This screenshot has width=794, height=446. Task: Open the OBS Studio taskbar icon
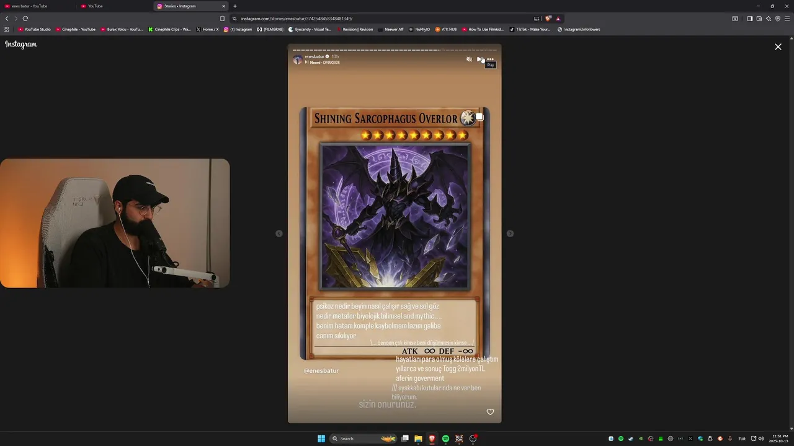(473, 439)
